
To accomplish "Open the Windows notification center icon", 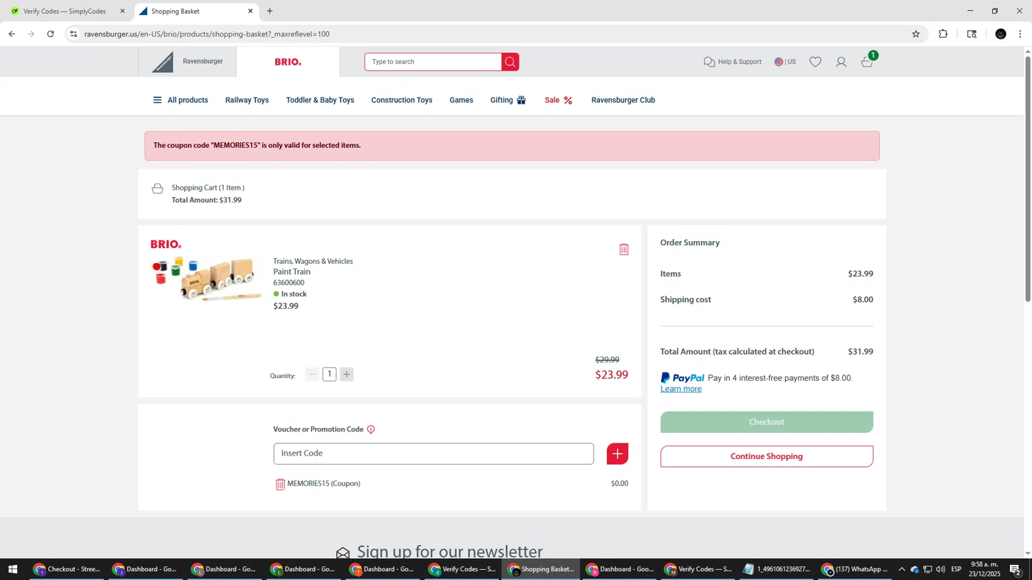I will pyautogui.click(x=1015, y=569).
